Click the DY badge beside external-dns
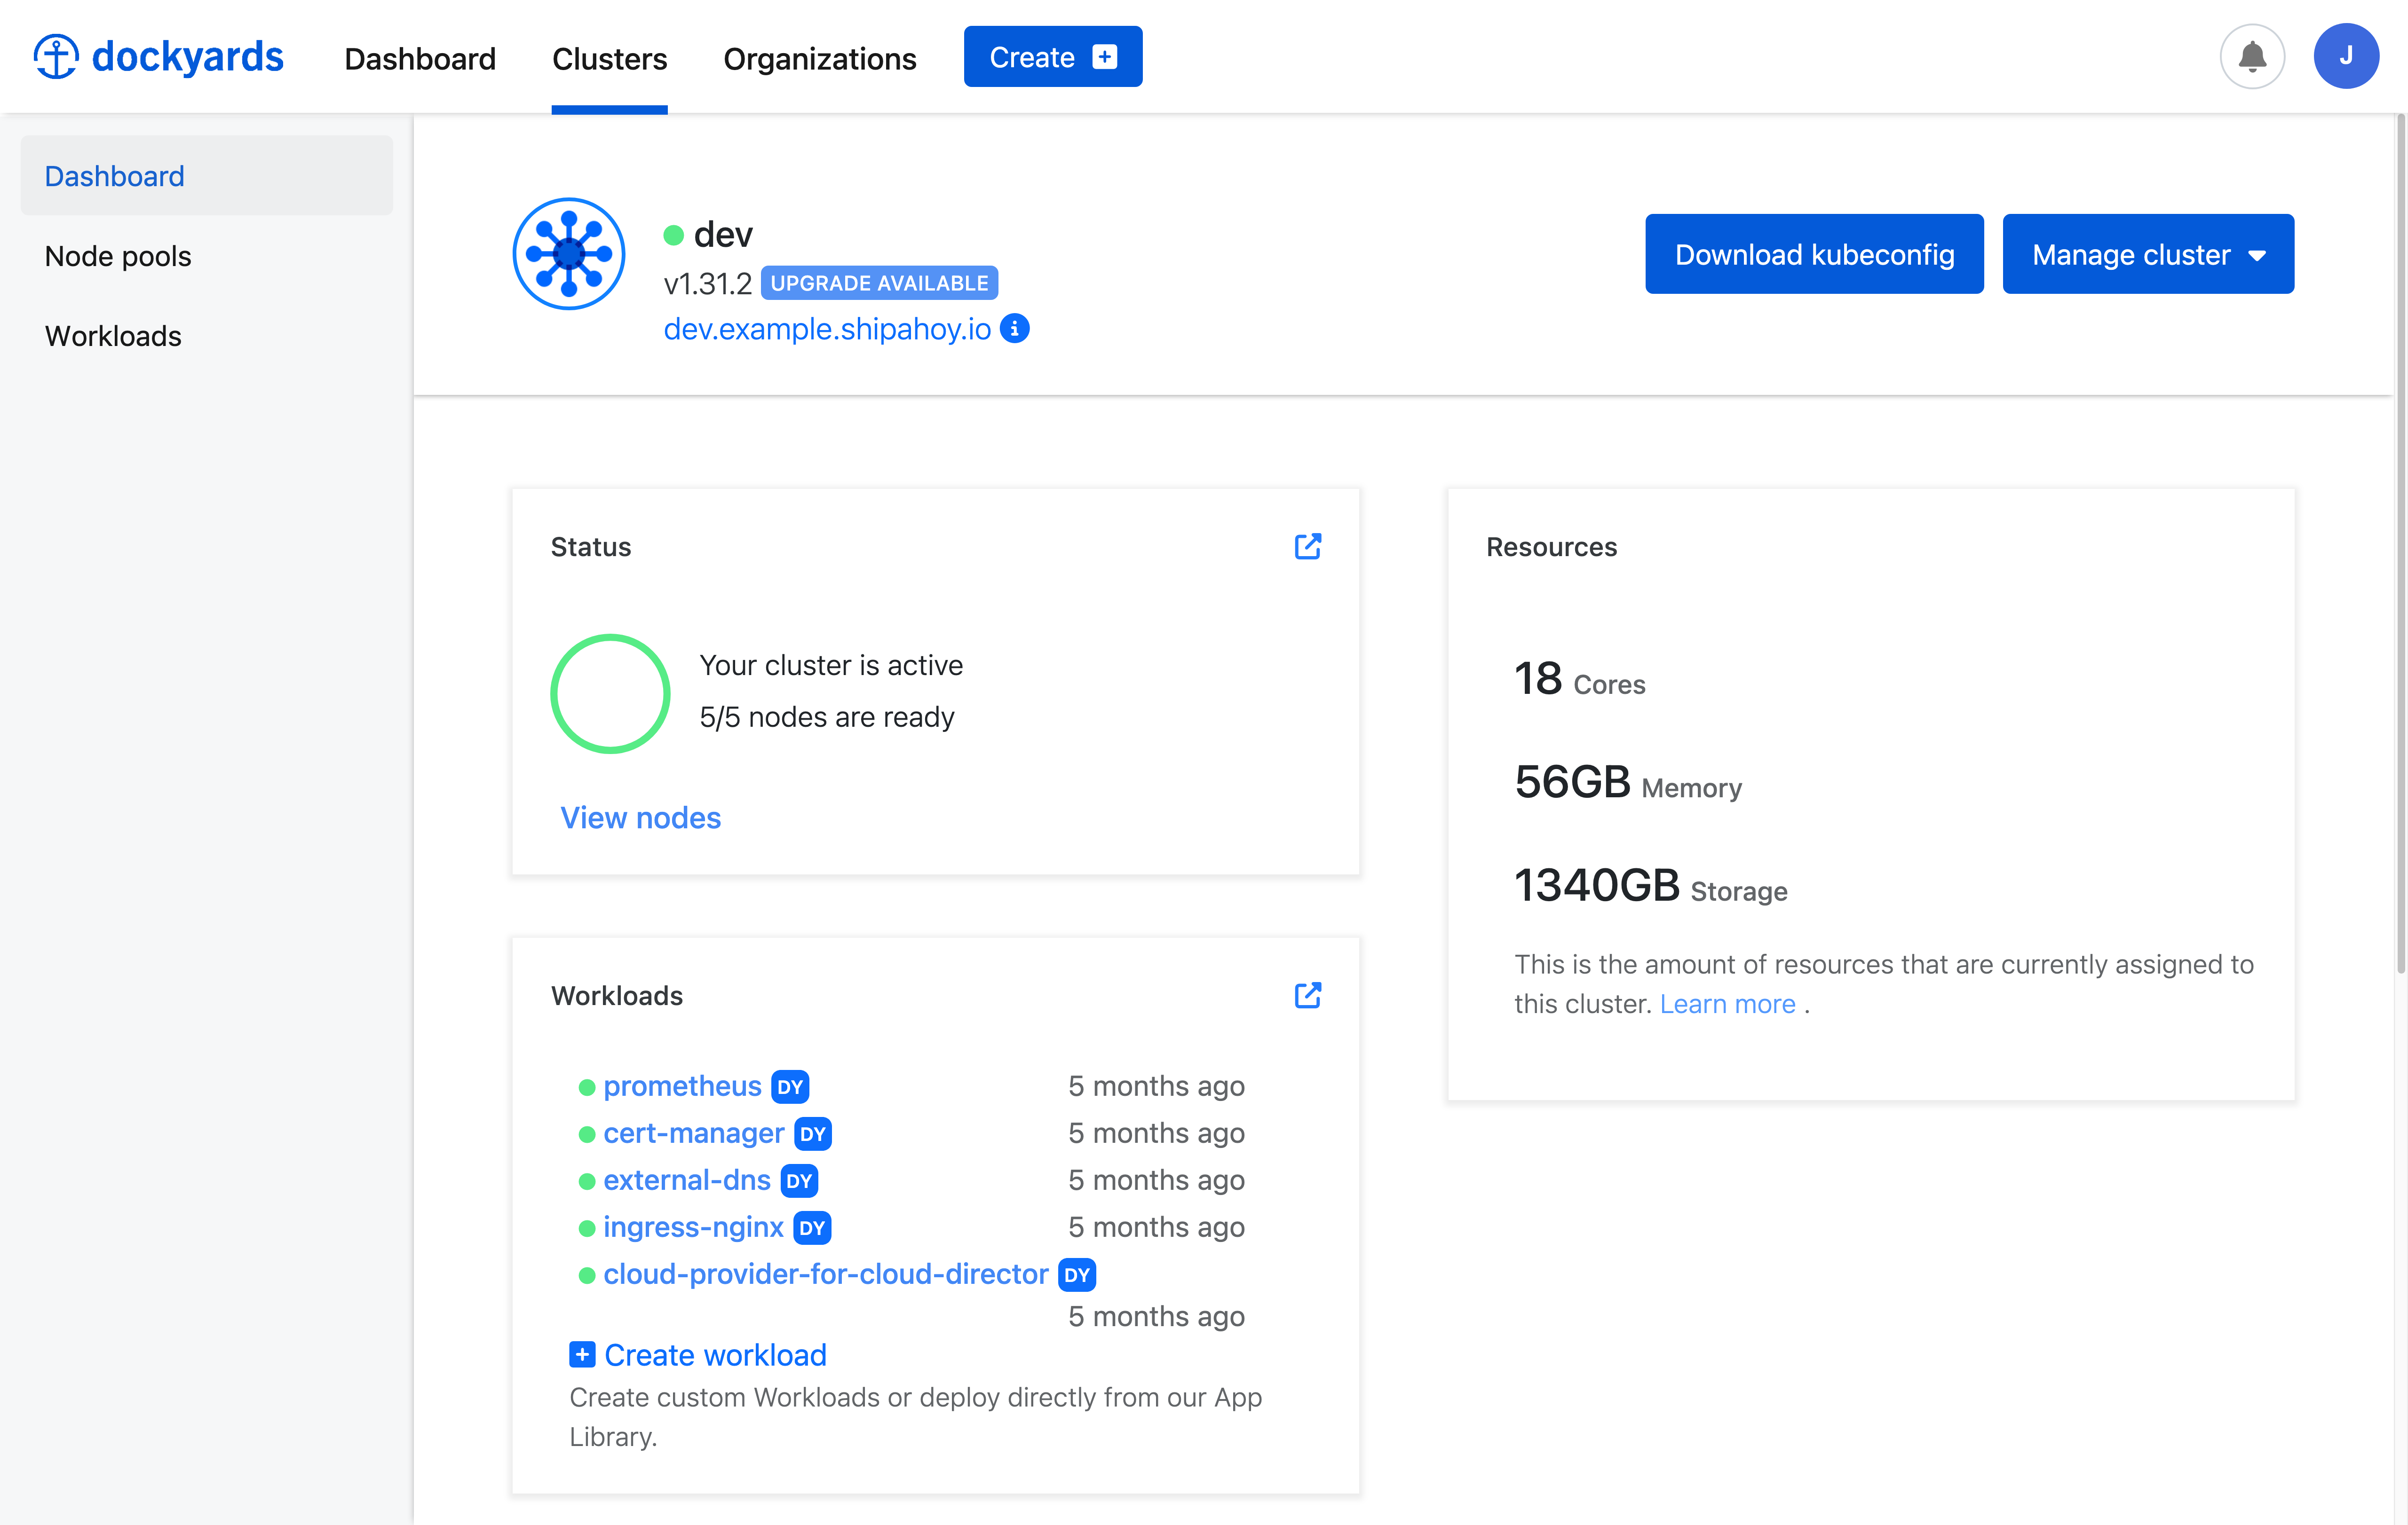2408x1525 pixels. tap(799, 1180)
